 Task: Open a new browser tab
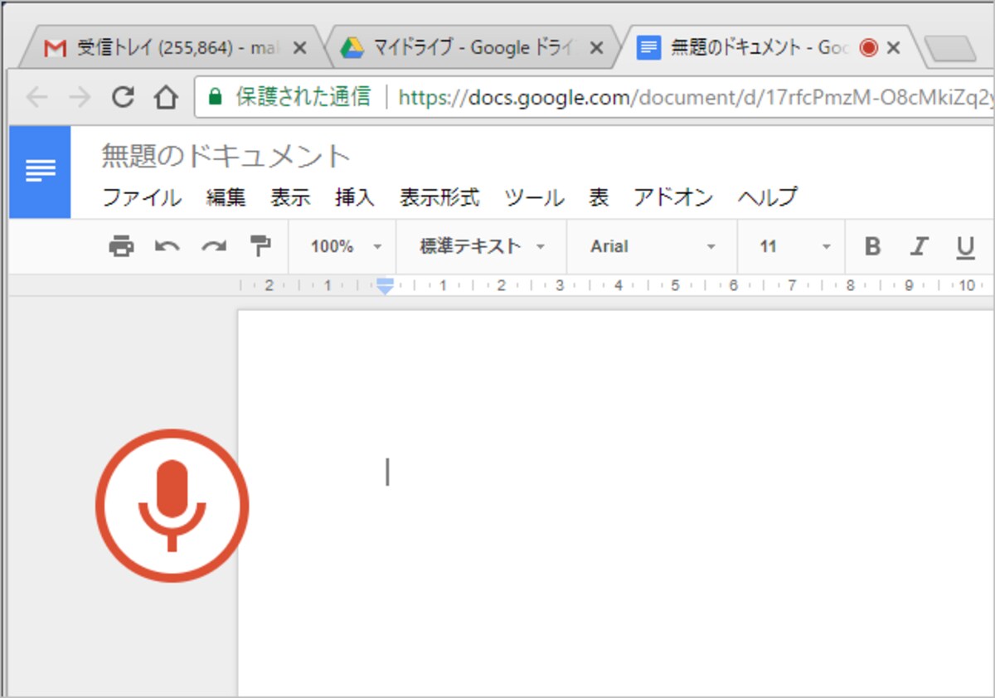[950, 50]
